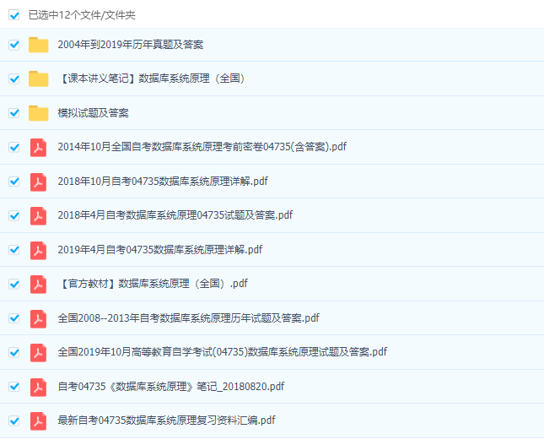This screenshot has height=445, width=544.
Task: Click folder icon of 模拟试题及答案
Action: click(38, 112)
